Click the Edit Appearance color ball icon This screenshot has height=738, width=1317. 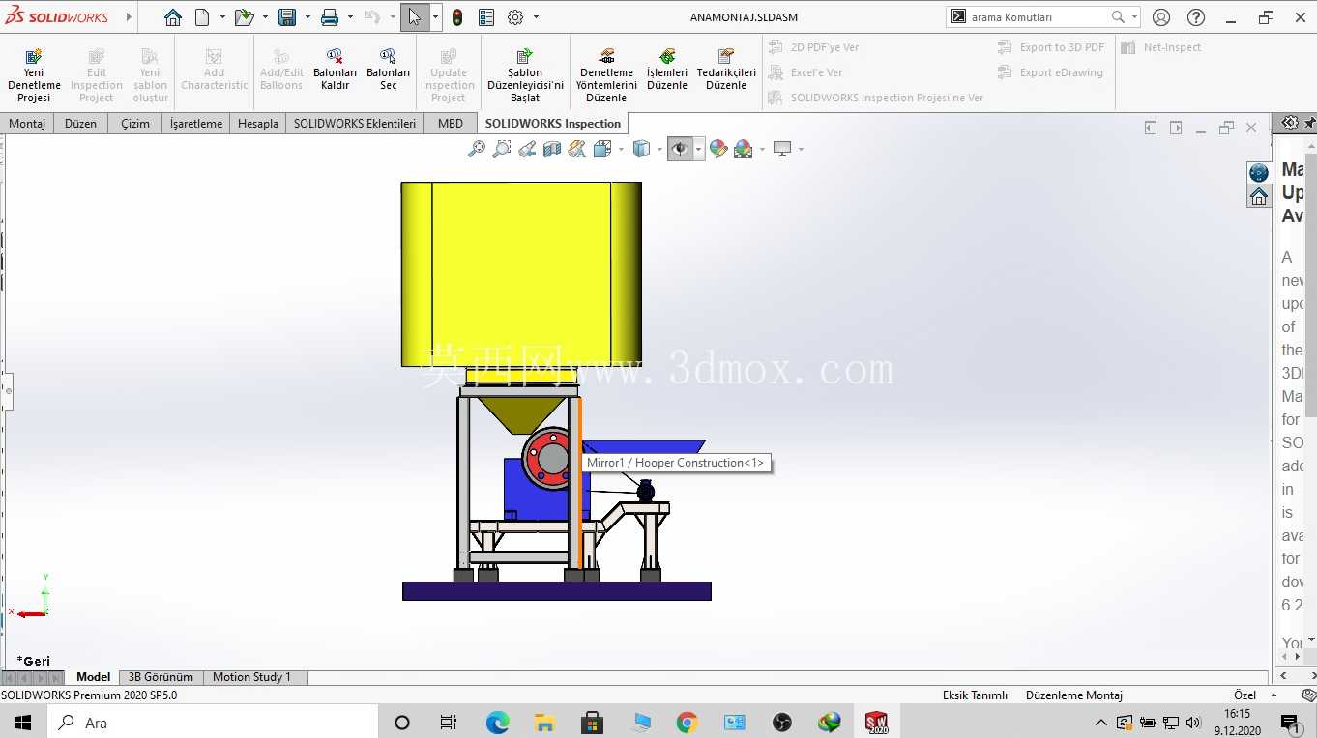point(717,149)
